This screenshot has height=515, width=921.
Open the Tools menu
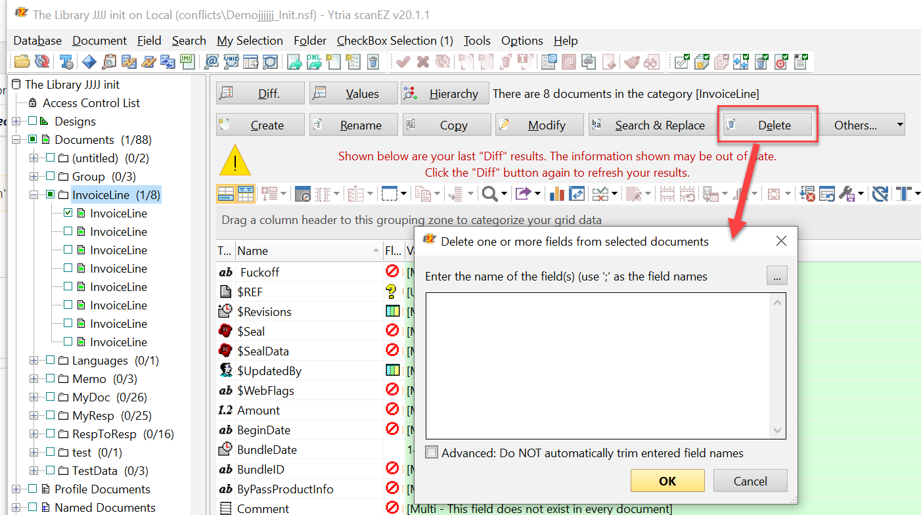(476, 41)
